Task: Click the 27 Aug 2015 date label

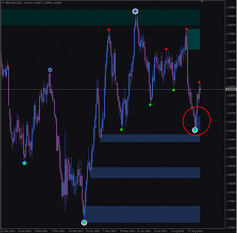Action: point(195,231)
